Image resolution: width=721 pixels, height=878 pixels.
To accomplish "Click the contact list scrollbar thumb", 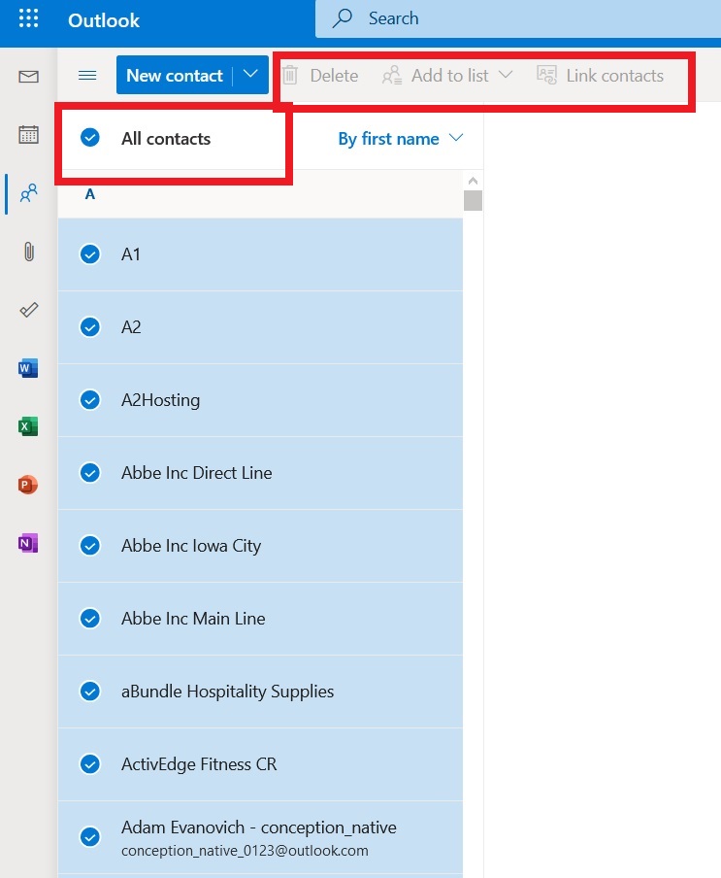I will point(473,200).
